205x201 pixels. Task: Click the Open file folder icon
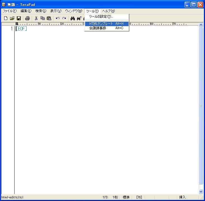12,18
